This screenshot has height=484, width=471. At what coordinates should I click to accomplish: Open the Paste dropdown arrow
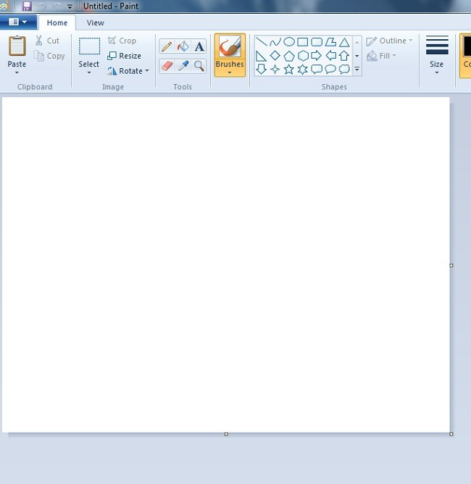click(x=17, y=73)
